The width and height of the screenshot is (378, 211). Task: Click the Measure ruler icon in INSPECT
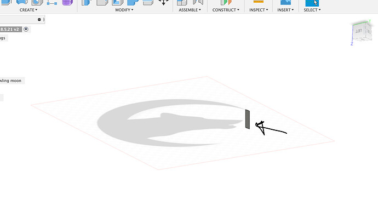[259, 2]
